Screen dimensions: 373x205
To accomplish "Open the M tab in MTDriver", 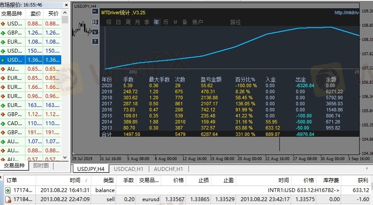I will (176, 22).
